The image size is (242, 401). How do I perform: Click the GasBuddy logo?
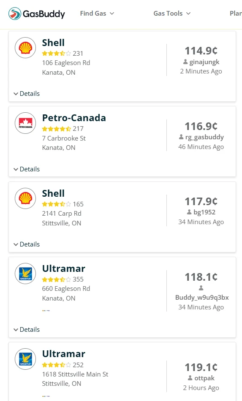(37, 14)
